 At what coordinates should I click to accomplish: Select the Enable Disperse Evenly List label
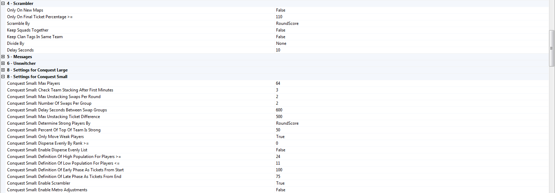coord(47,150)
